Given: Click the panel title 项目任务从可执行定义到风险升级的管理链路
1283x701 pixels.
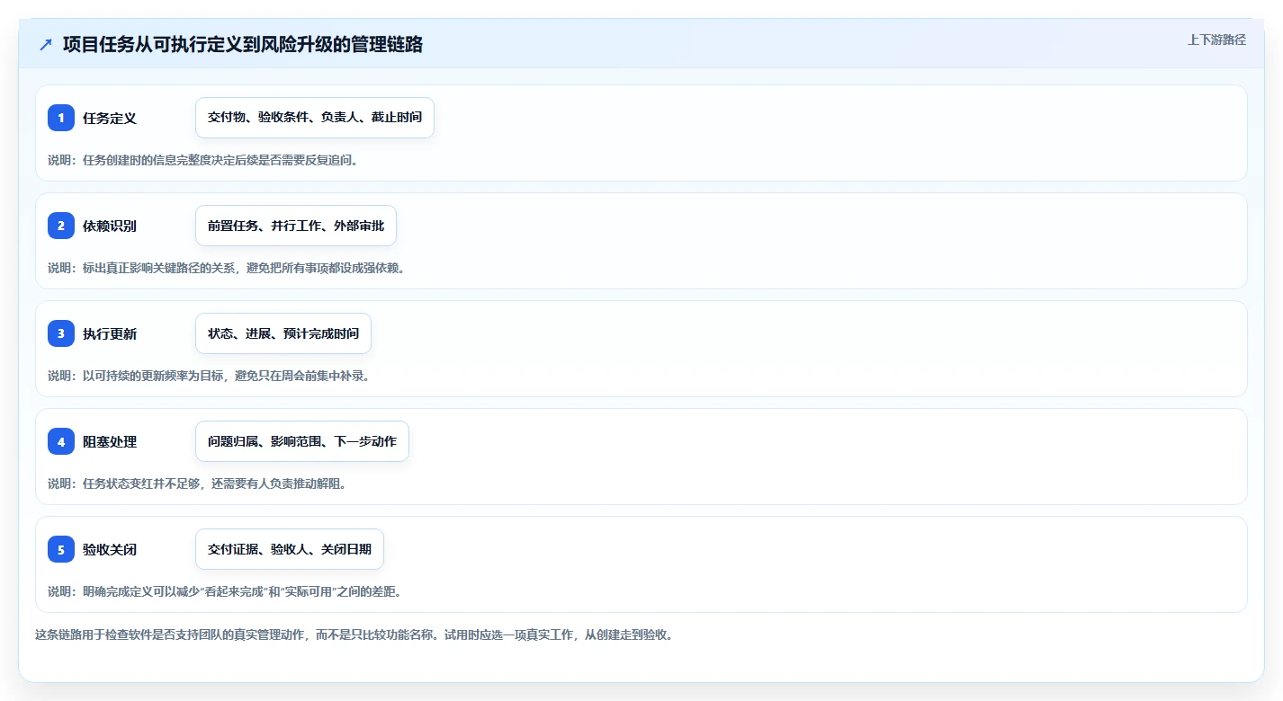Looking at the screenshot, I should coord(243,44).
